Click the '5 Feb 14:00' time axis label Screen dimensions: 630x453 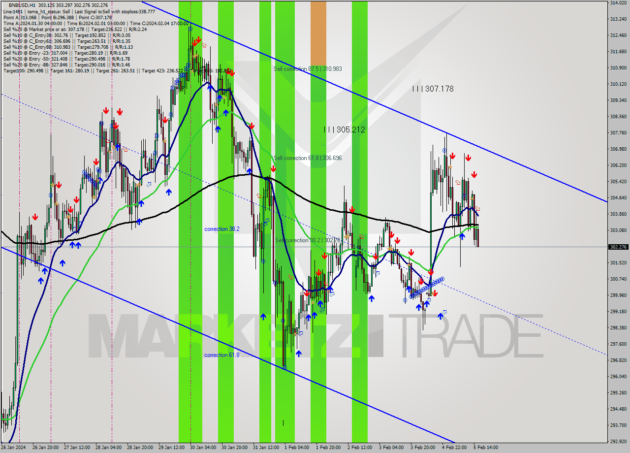coord(486,448)
